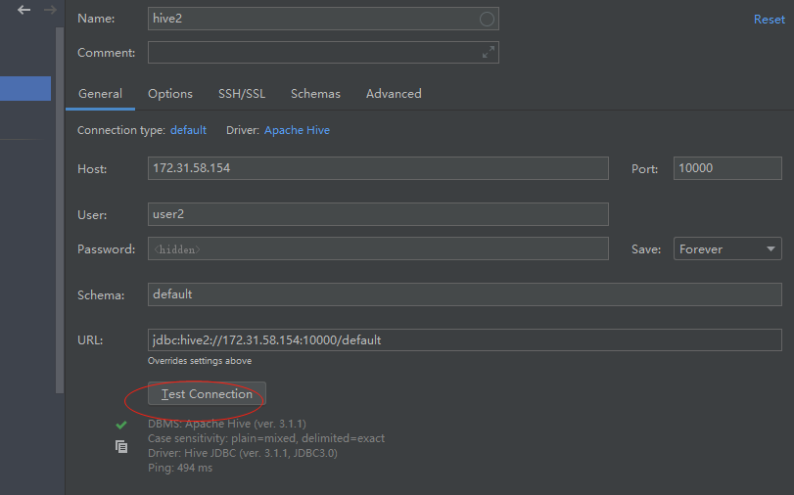This screenshot has width=794, height=495.
Task: Copy connection test result to clipboard
Action: coord(121,446)
